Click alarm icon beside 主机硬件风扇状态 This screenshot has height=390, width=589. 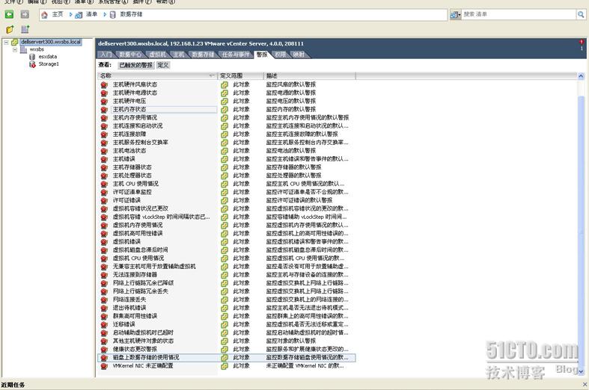[104, 84]
